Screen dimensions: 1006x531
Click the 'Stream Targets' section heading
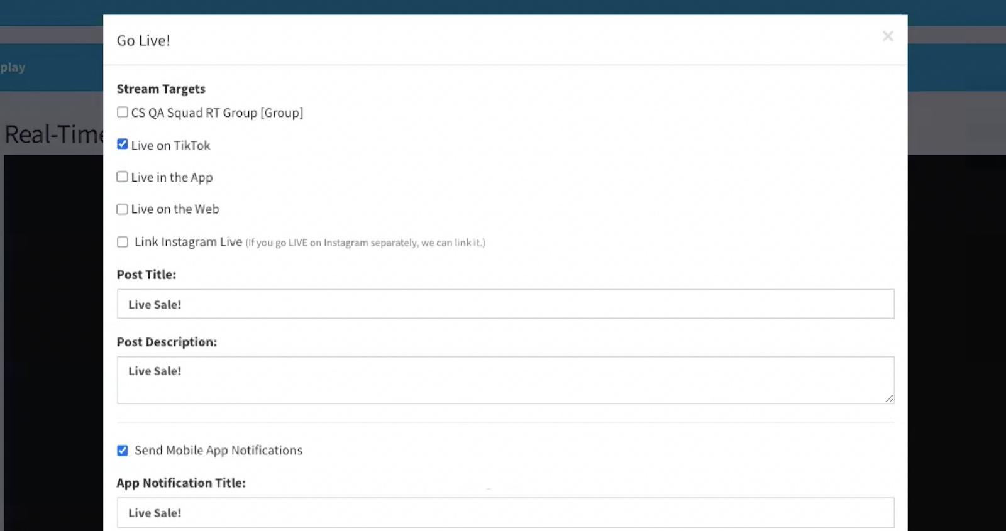point(161,89)
